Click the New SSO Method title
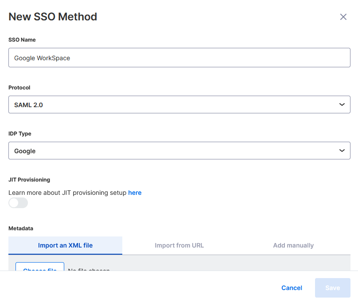 coord(53,17)
